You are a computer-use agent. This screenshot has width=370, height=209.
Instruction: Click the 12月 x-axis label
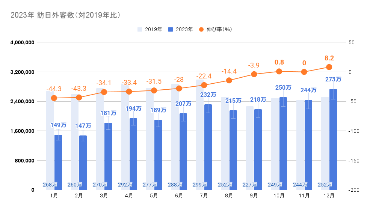pos(329,195)
